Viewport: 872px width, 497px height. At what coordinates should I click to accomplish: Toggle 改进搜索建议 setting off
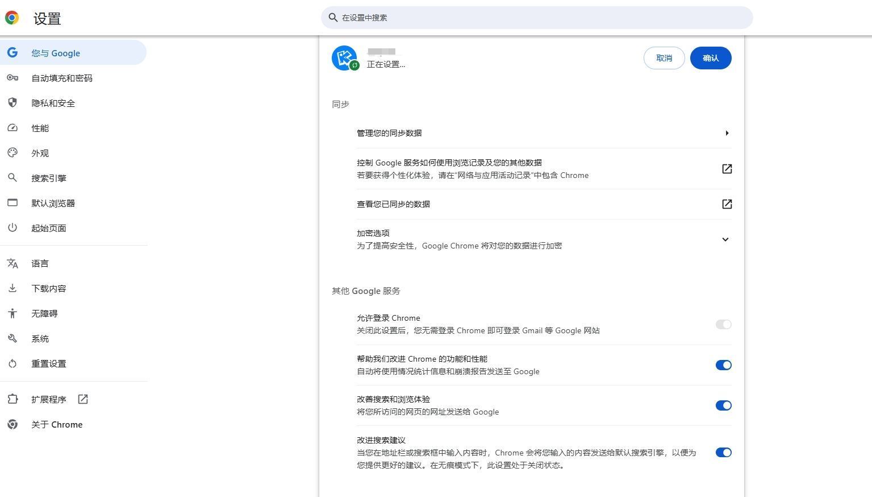(x=723, y=453)
